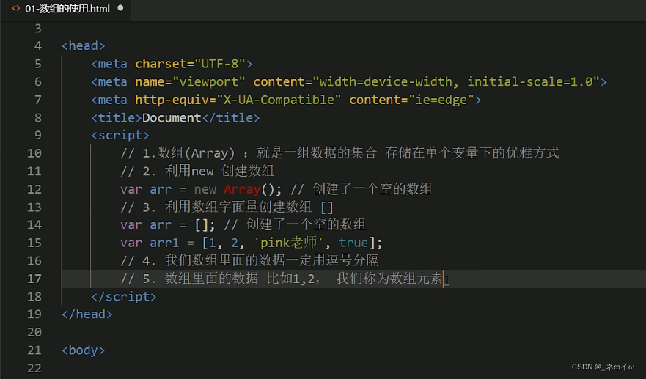The width and height of the screenshot is (646, 379).
Task: Click variable name arr1 on line 15
Action: 164,243
